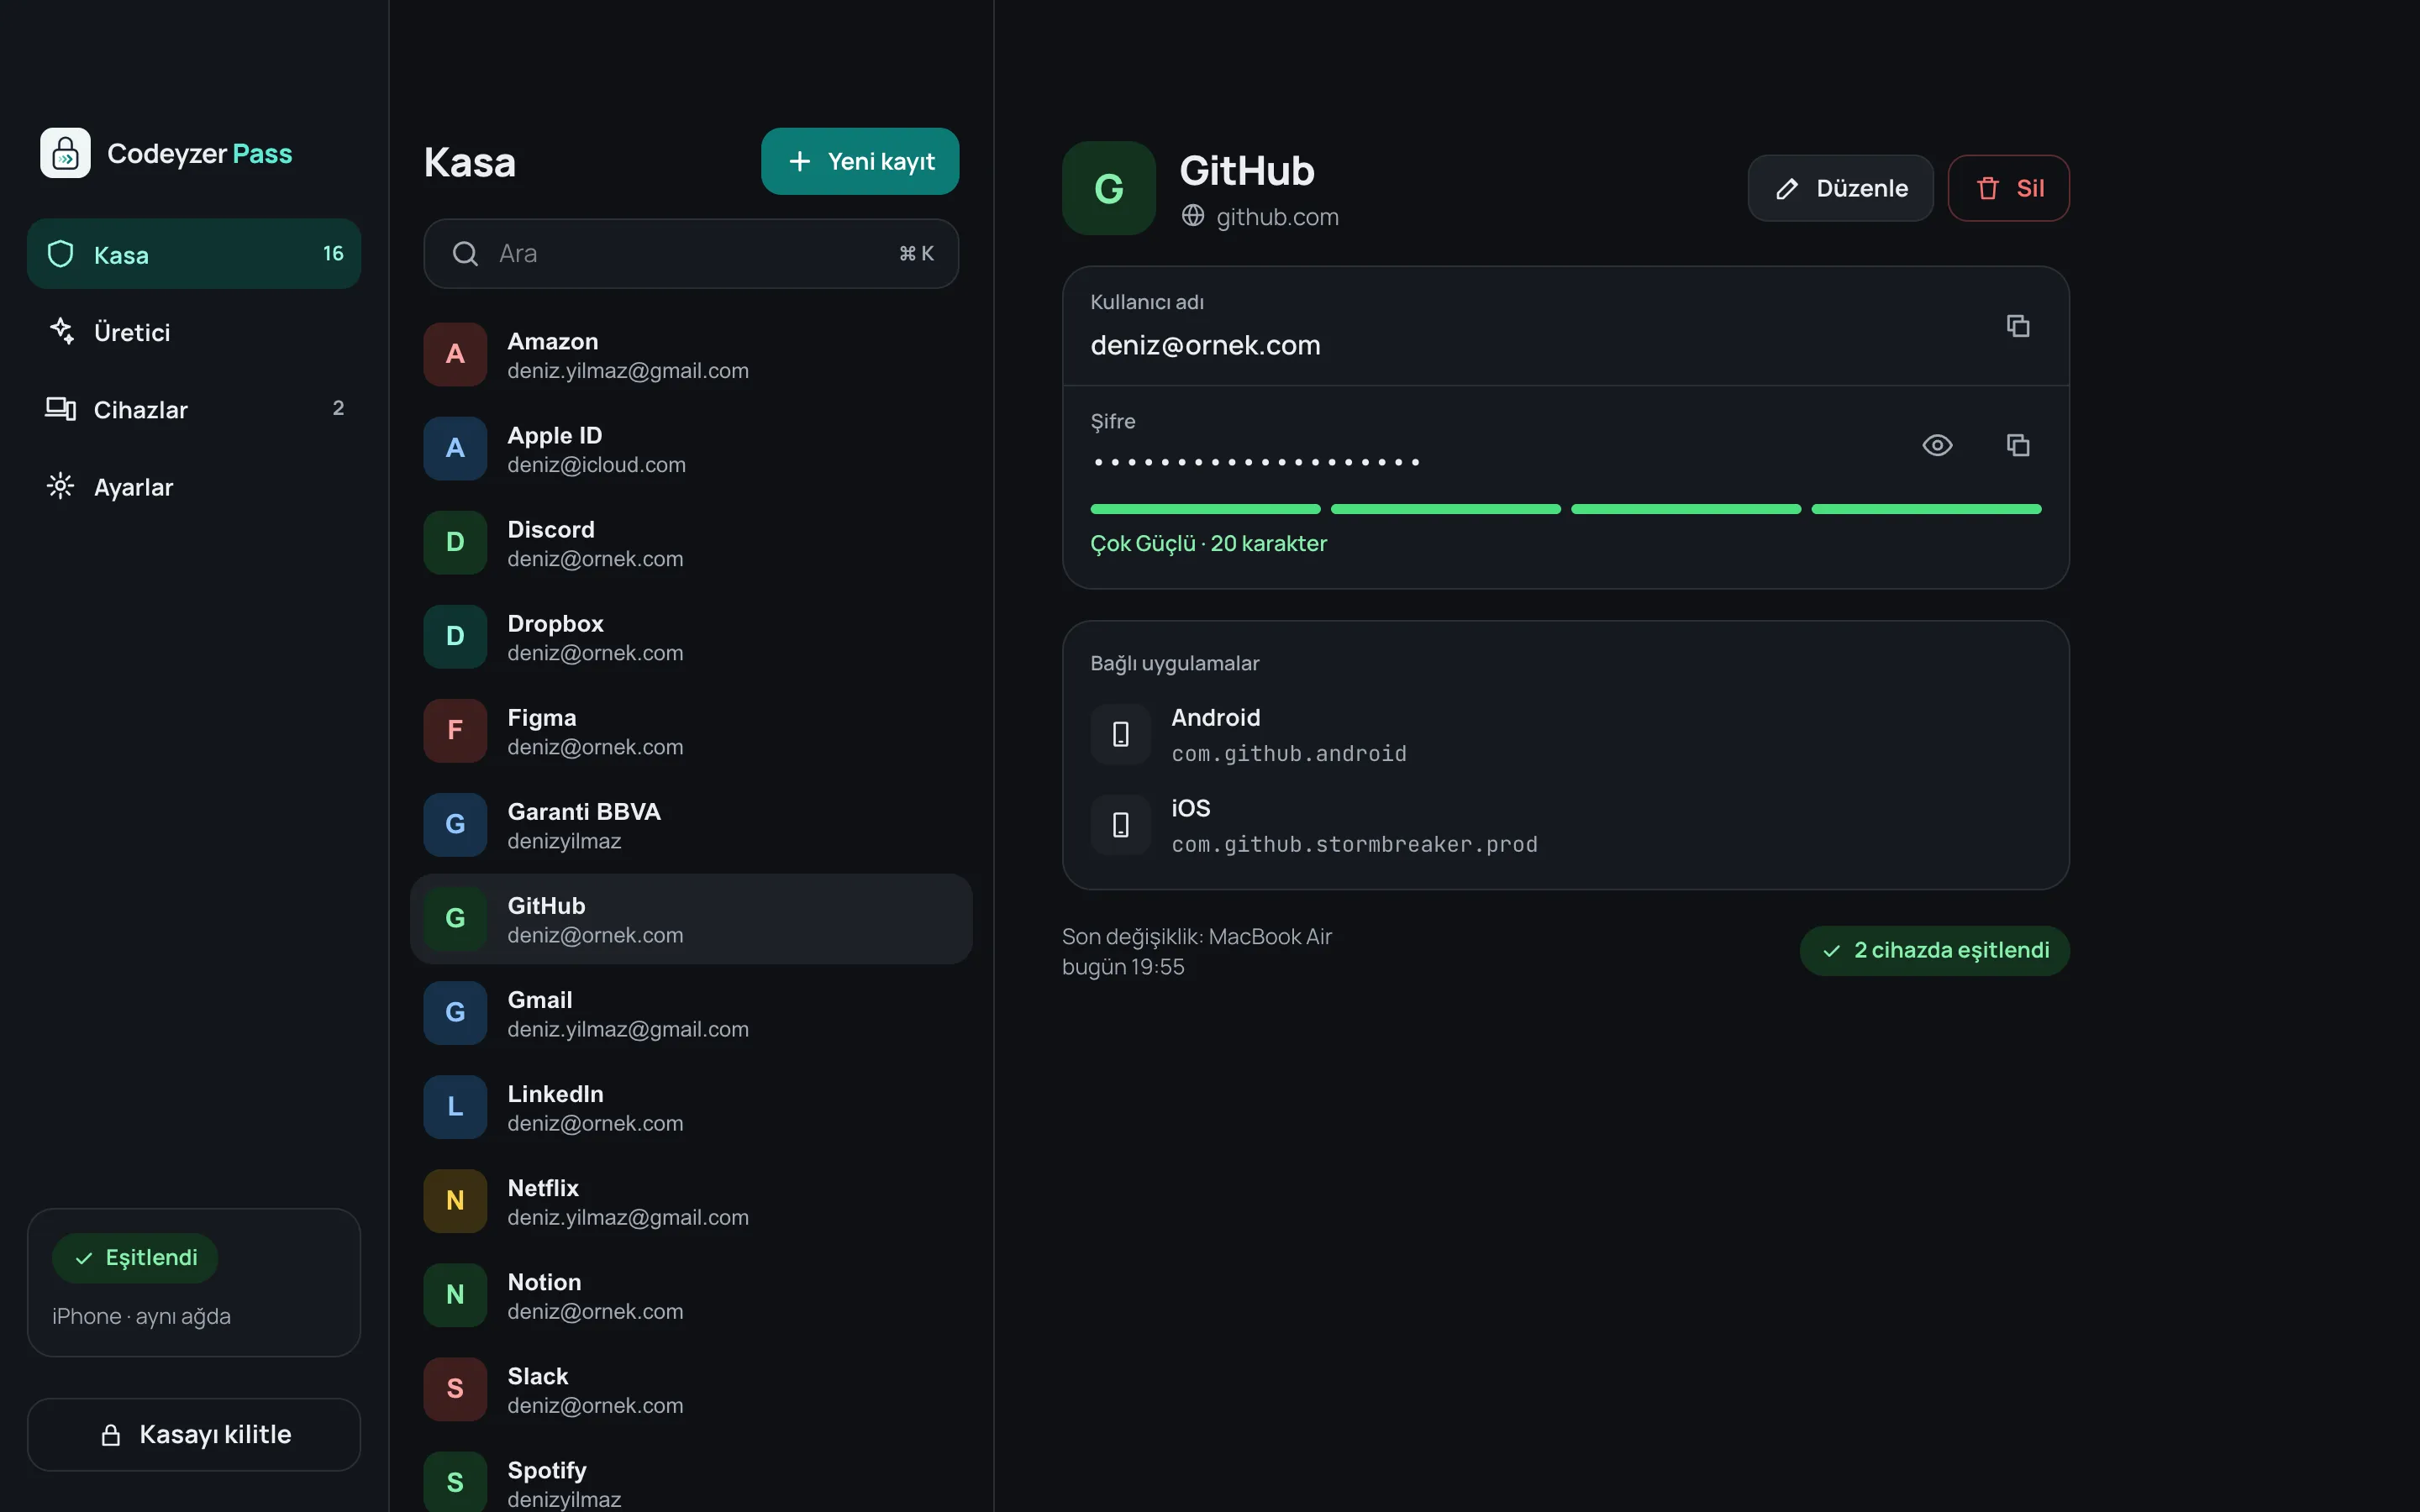
Task: Click the globe icon next to github.com
Action: pos(1192,216)
